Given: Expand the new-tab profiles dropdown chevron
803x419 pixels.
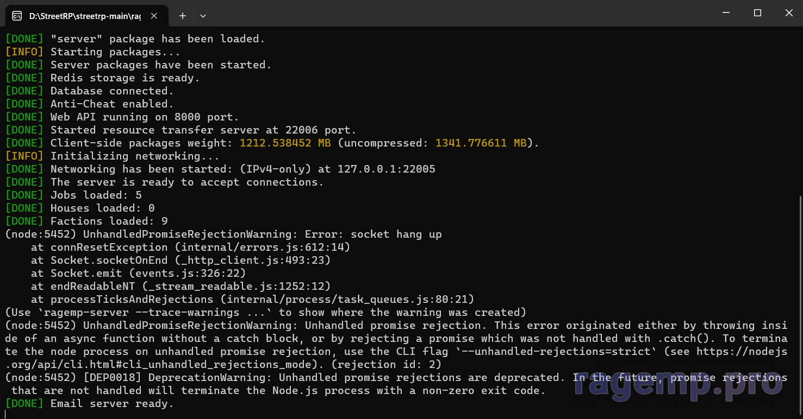Looking at the screenshot, I should [x=203, y=16].
